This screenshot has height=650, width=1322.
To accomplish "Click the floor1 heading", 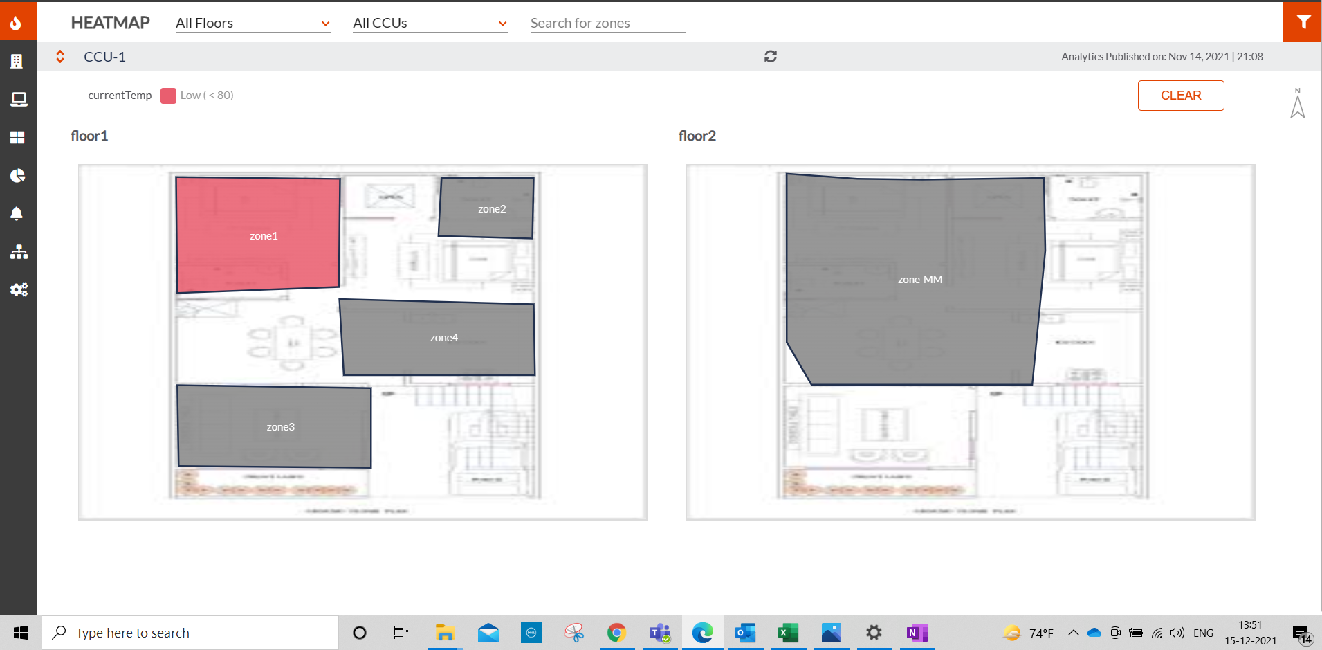I will 89,136.
